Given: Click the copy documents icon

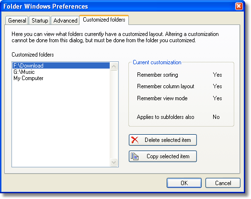Looking at the screenshot, I should [x=135, y=156].
